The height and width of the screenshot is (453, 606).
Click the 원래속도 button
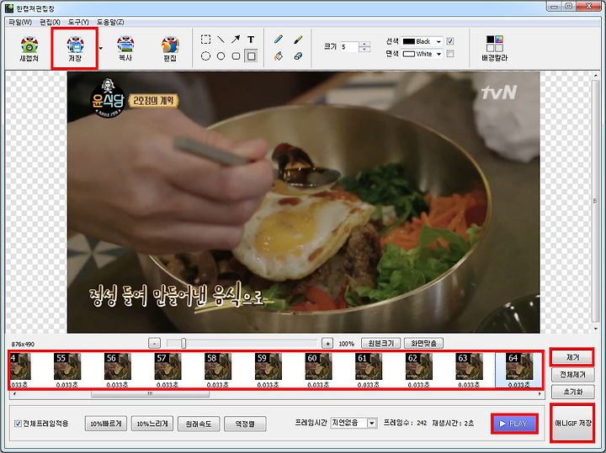pos(199,424)
